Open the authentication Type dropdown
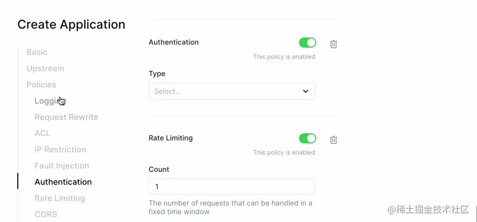The height and width of the screenshot is (222, 477). pos(231,91)
